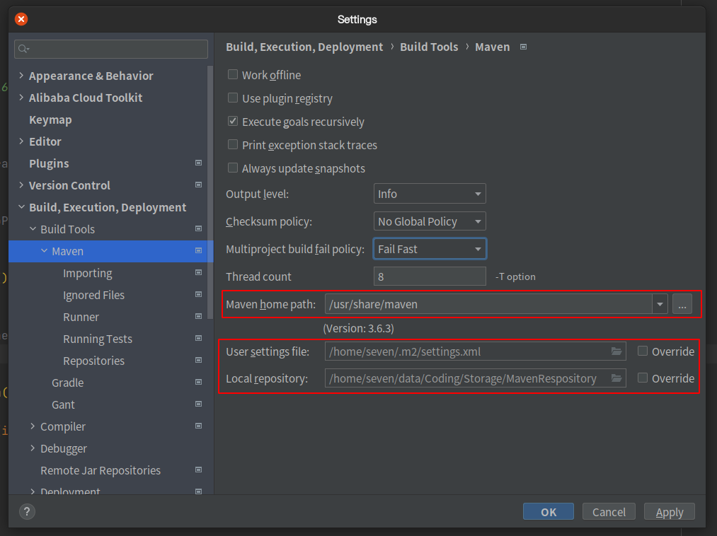Open help with the question mark button
717x536 pixels.
coord(27,512)
